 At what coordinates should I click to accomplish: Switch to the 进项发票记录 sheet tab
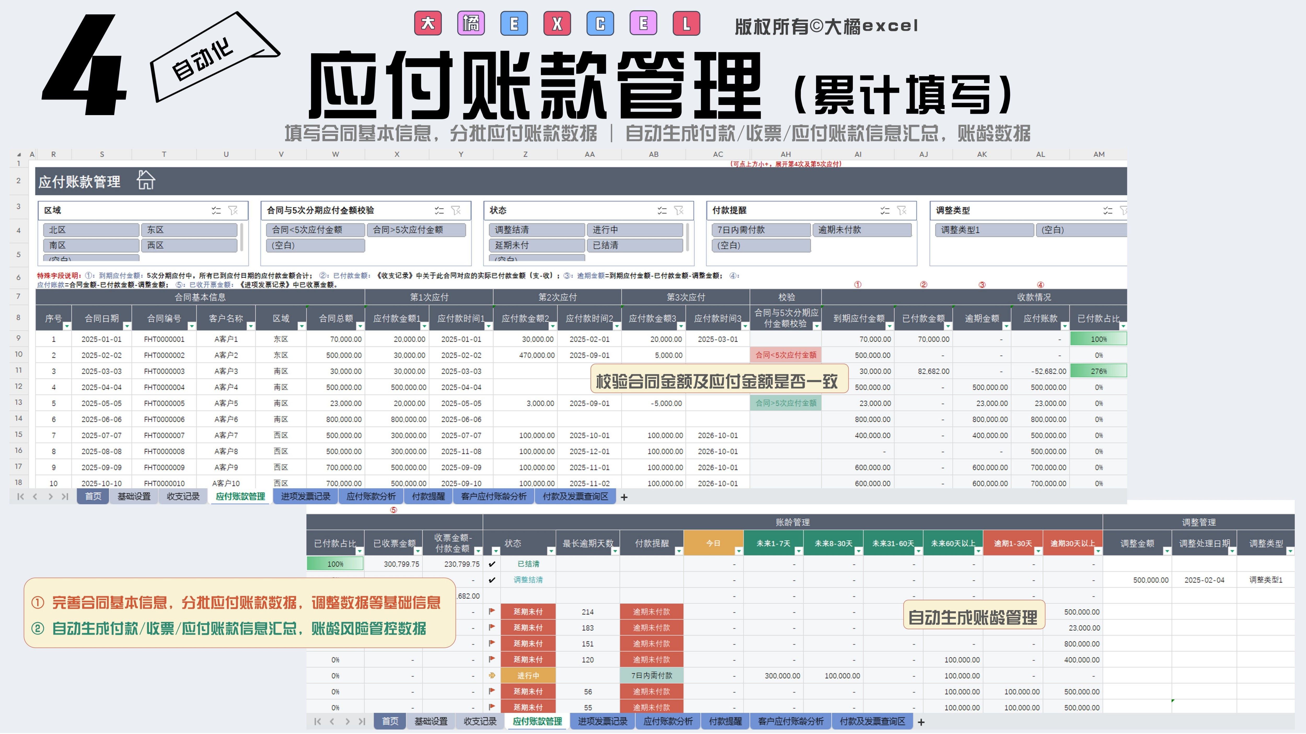pyautogui.click(x=305, y=496)
